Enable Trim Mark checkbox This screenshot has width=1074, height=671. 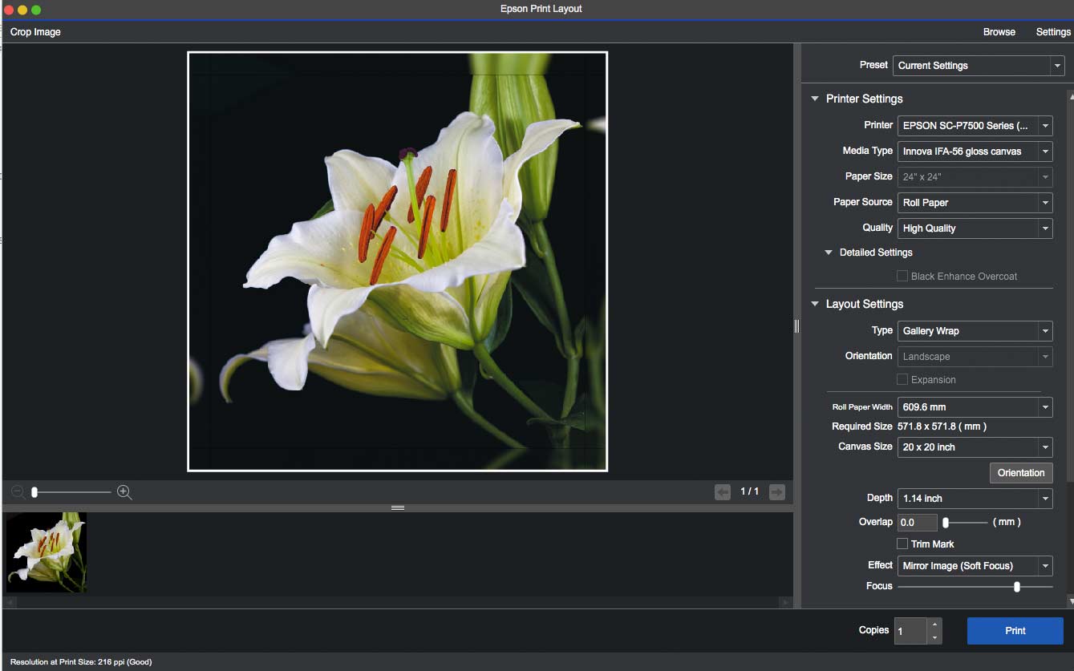[x=902, y=544]
